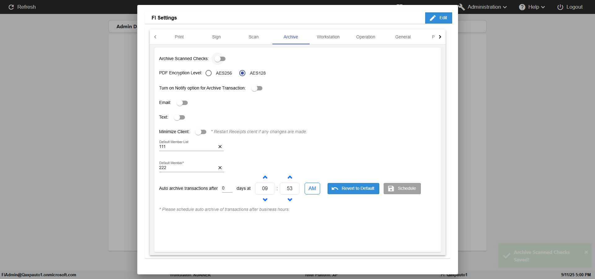Toggle the Archive Scanned Checks switch
The image size is (595, 279).
coord(220,59)
